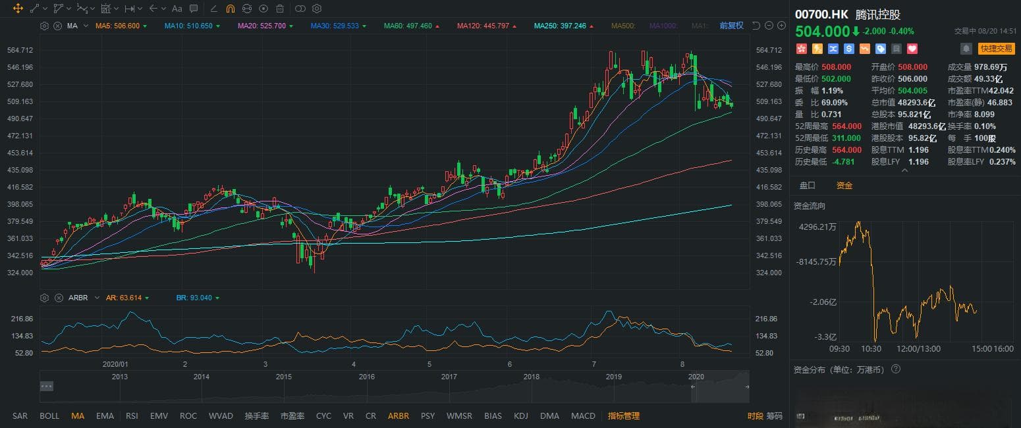
Task: Expand the MA indicator dropdown
Action: click(86, 26)
